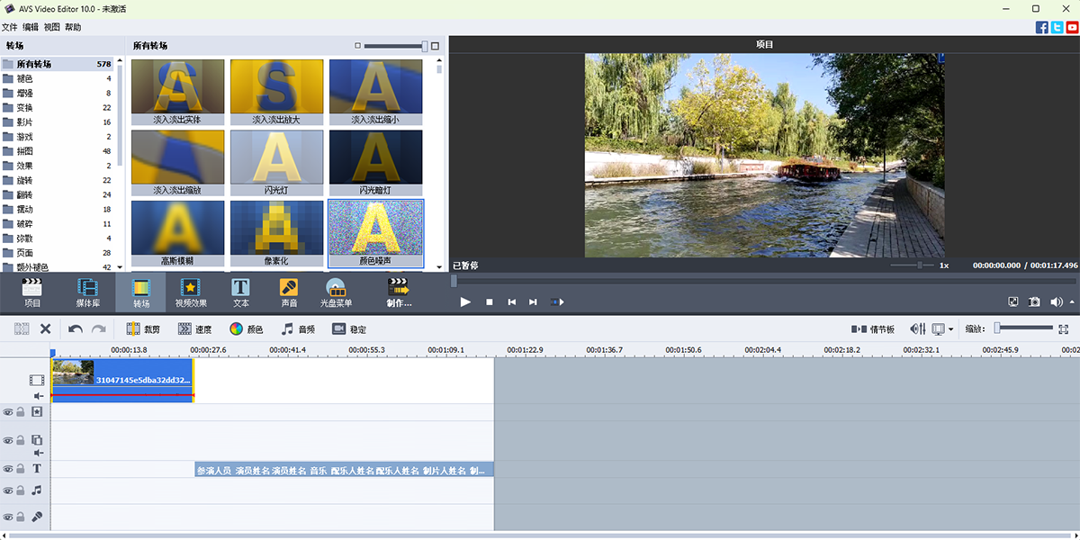The width and height of the screenshot is (1080, 540).
Task: Switch timeline to 情节板 (Storyboard) view
Action: click(871, 328)
